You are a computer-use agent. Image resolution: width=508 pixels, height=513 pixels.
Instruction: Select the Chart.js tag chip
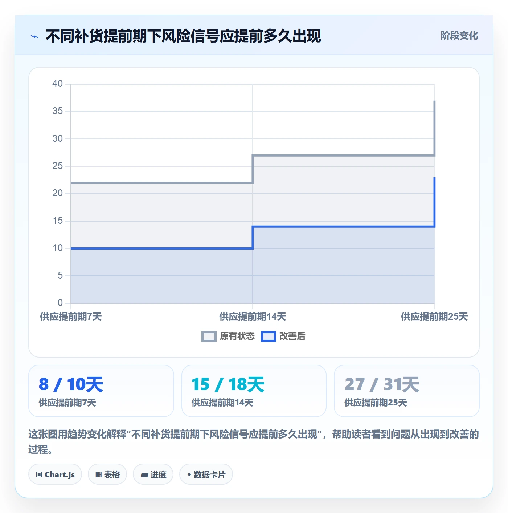(55, 474)
